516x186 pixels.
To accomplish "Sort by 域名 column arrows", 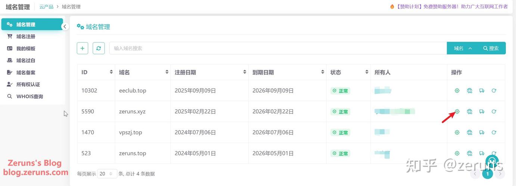I will [167, 72].
